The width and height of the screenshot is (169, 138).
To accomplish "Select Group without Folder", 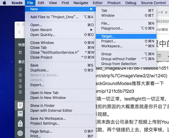I will pos(126,59).
